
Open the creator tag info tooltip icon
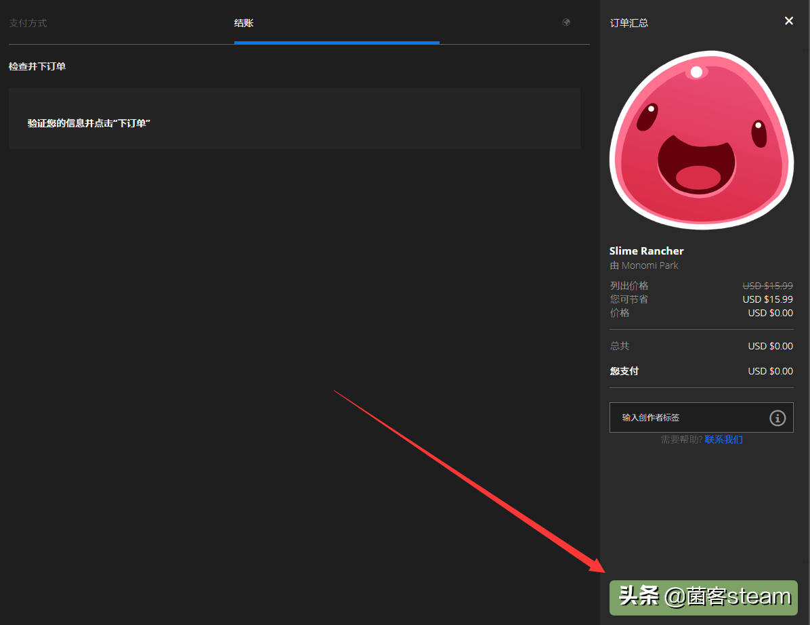777,418
